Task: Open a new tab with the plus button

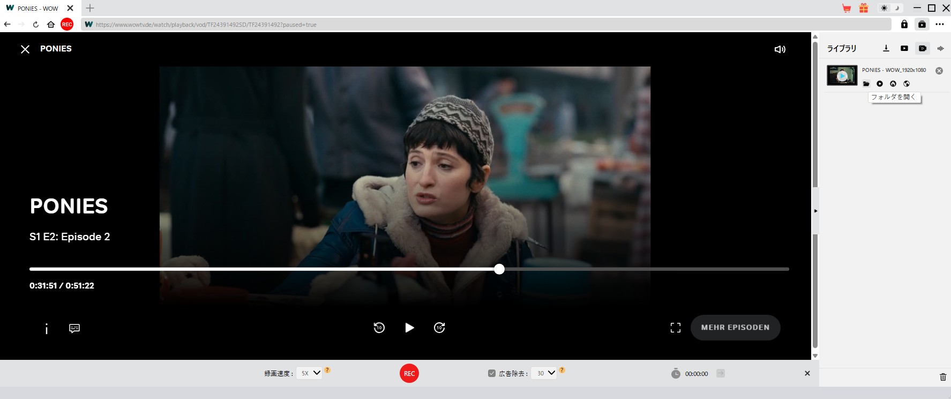Action: (x=90, y=8)
